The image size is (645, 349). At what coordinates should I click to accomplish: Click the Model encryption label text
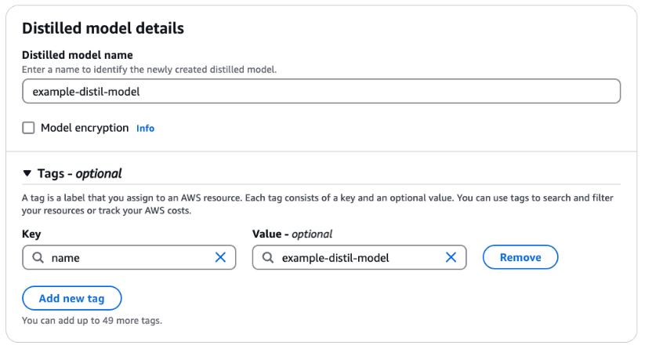coord(85,128)
